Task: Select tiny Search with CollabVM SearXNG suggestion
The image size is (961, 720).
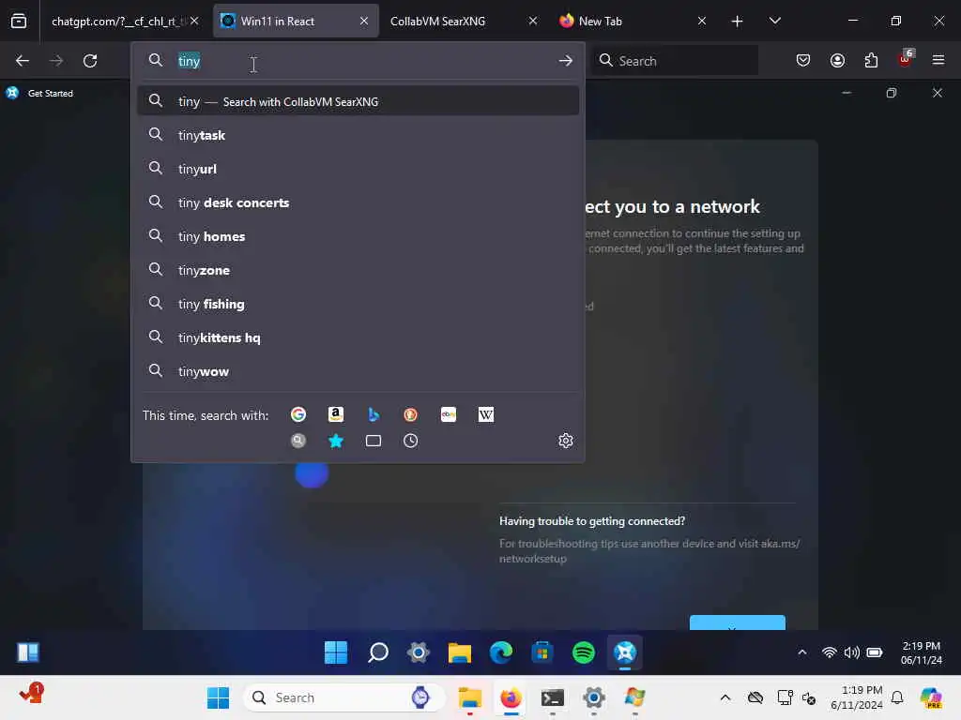Action: pos(358,101)
